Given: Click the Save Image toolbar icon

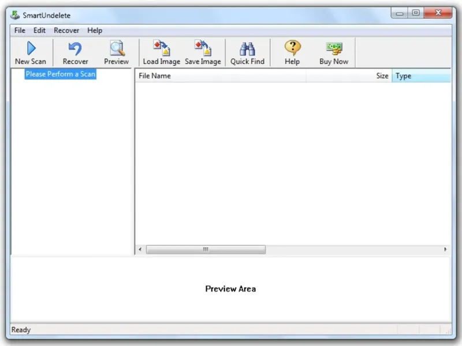Looking at the screenshot, I should 203,53.
